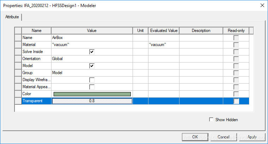Toggle the Solve Inside value checkbox
Screen dimensions: 268x144
[x=92, y=52]
